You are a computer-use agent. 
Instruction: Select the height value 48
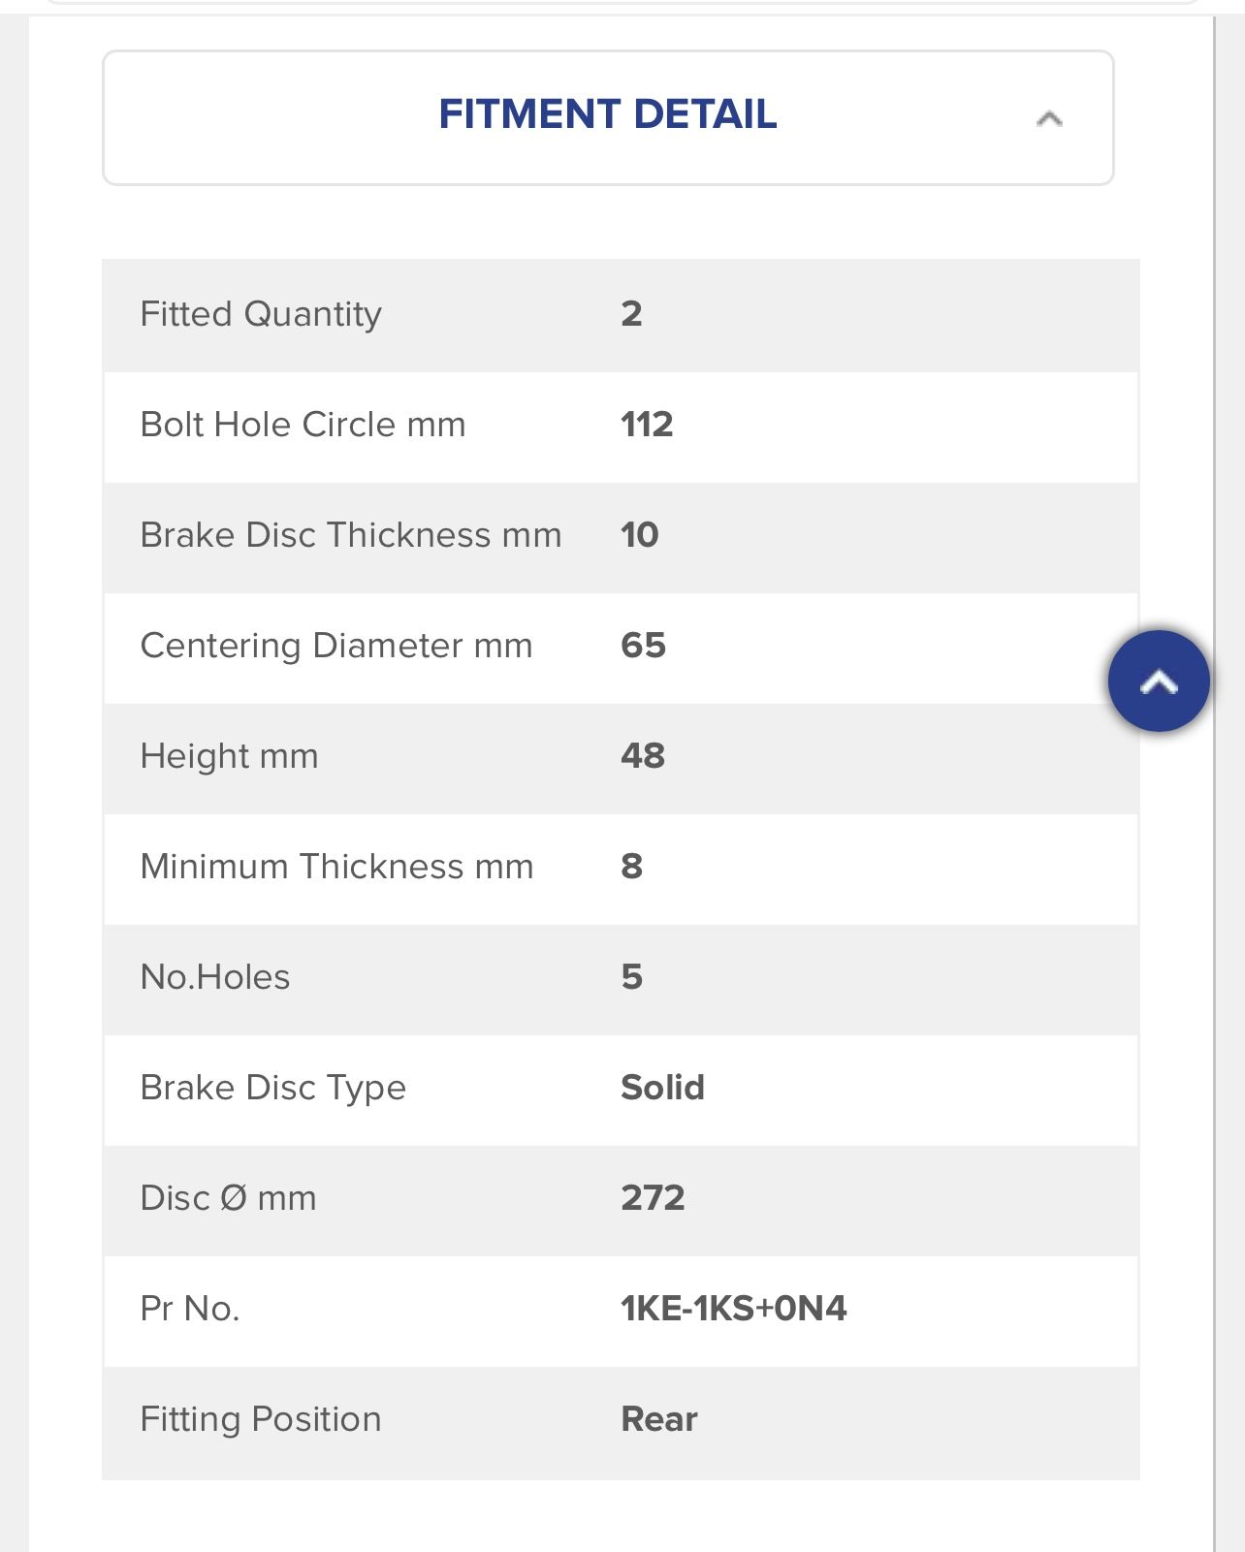pos(643,756)
